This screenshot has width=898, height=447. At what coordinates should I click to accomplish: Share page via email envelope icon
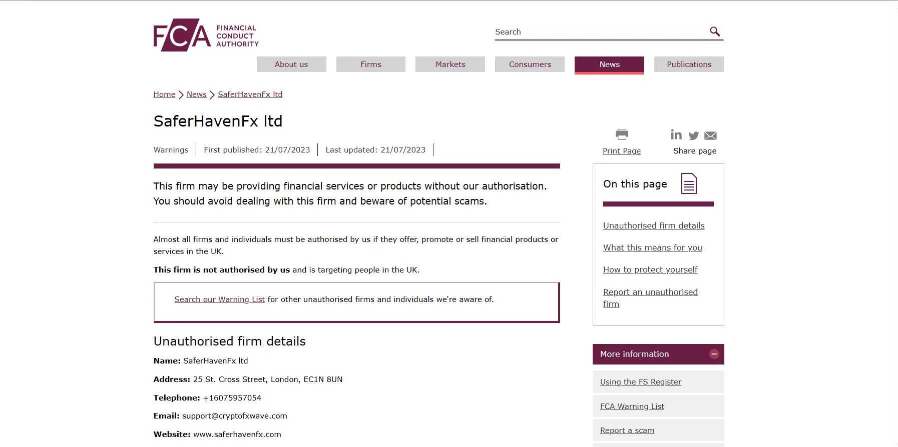[710, 135]
